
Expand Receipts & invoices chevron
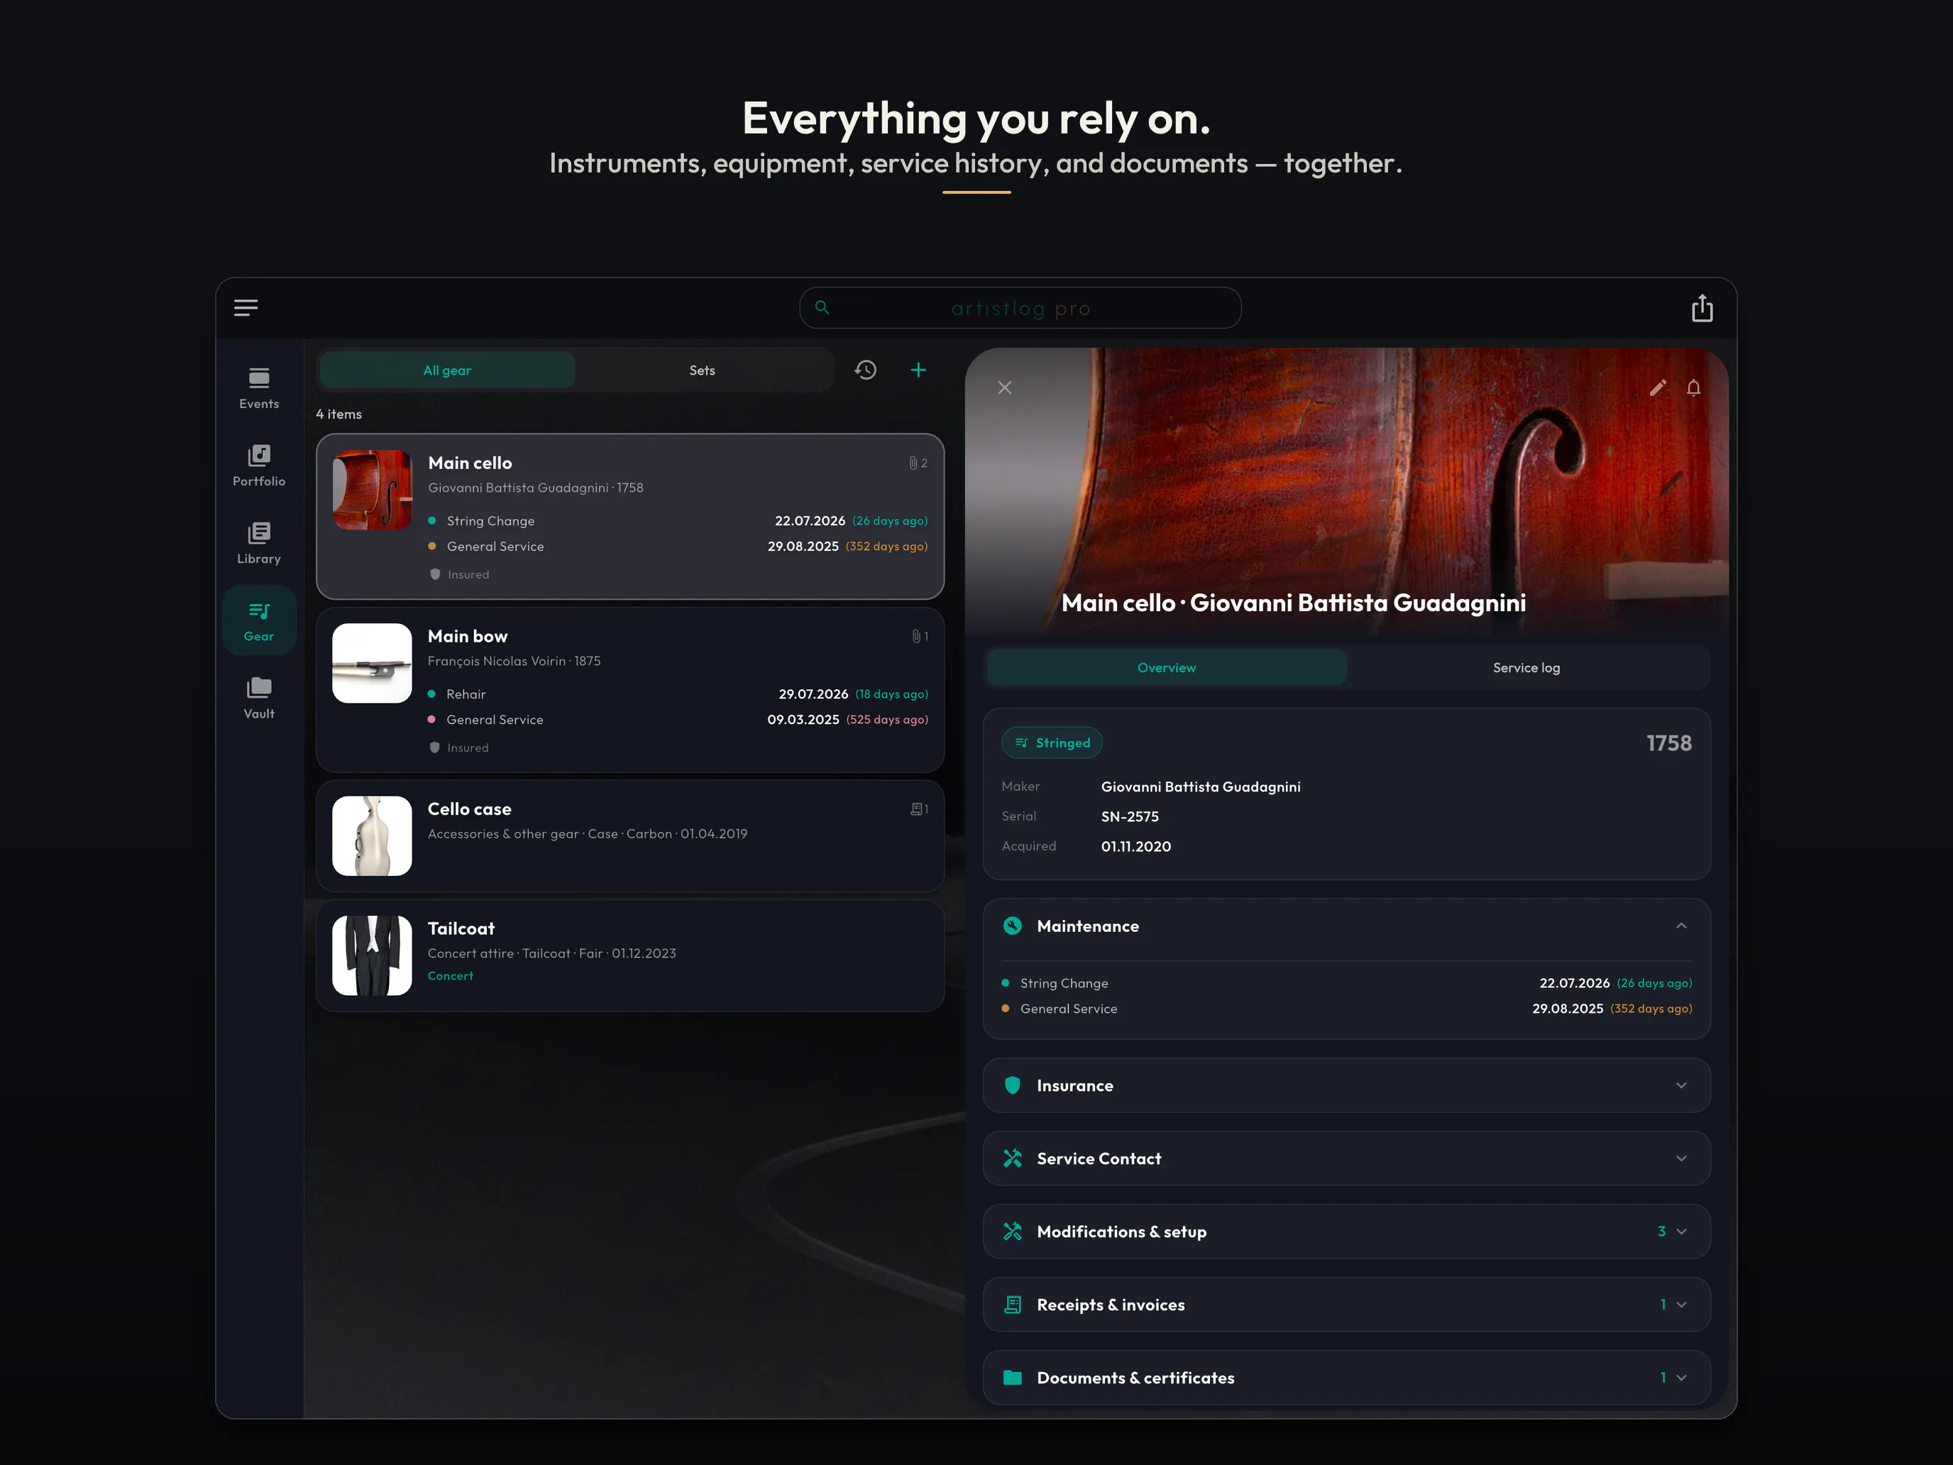(x=1681, y=1305)
